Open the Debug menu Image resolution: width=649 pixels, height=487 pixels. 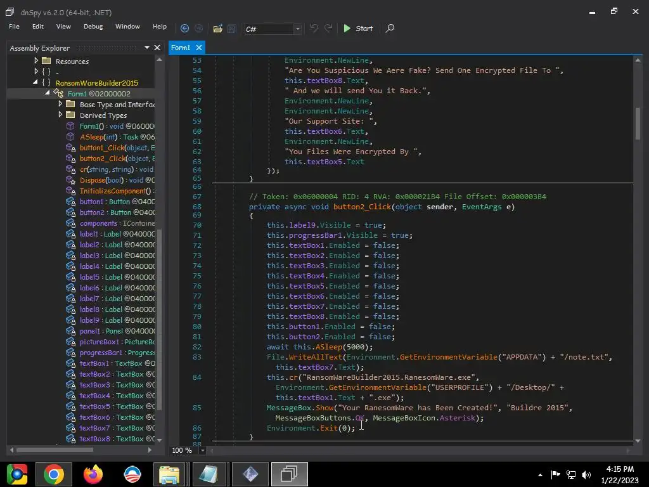click(x=93, y=26)
